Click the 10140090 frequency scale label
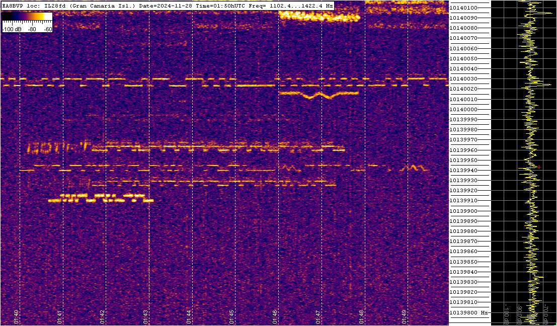 coord(463,18)
